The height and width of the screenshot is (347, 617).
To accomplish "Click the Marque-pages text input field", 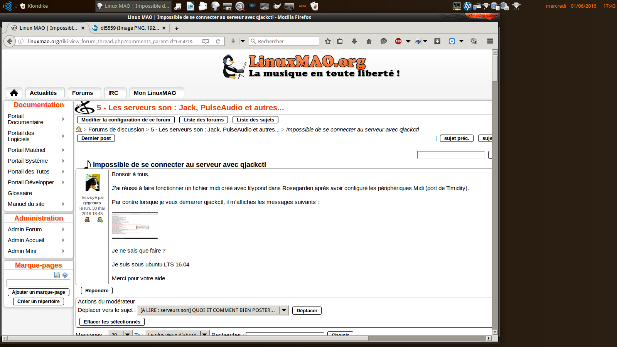I will (39, 283).
